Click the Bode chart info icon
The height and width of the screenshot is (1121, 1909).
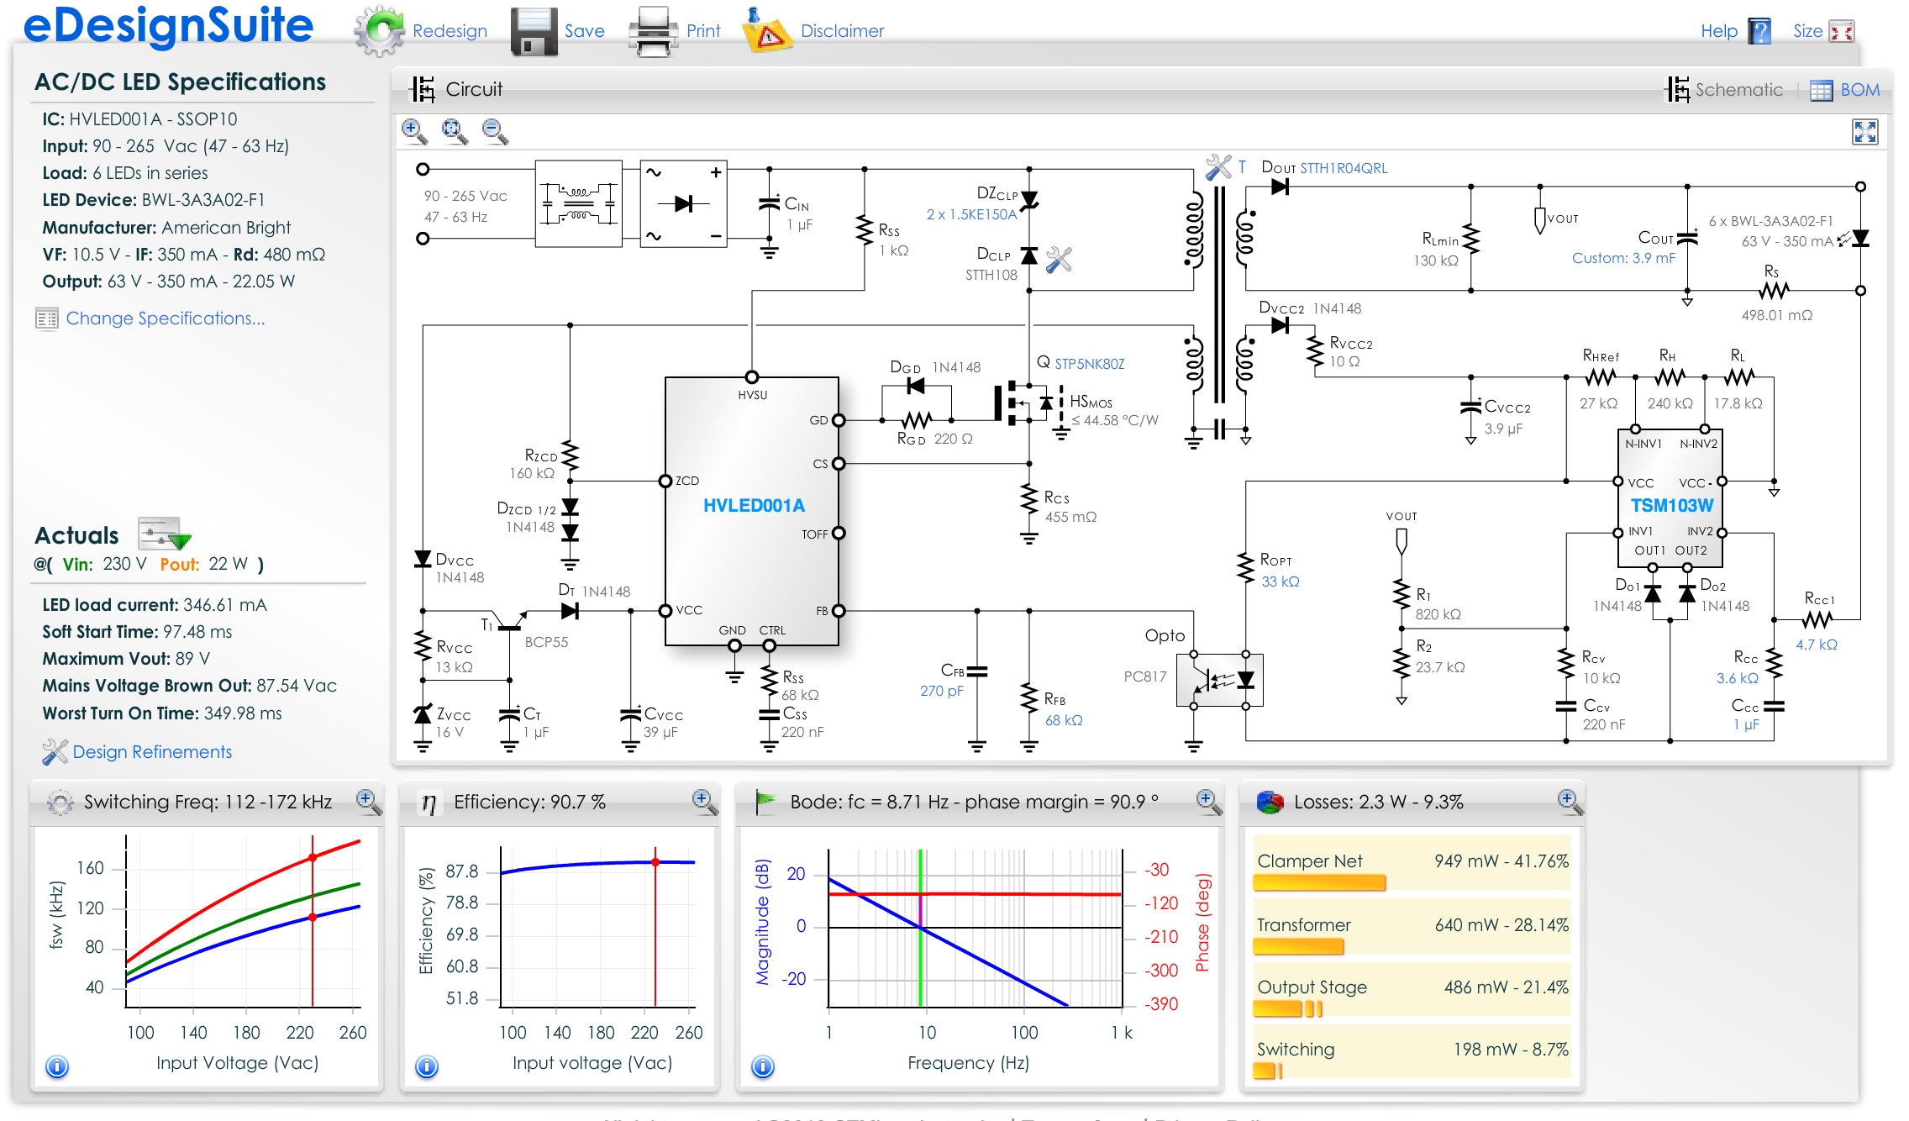[x=762, y=1066]
